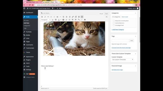This screenshot has height=91, width=163.
Task: Collapse the Categories panel
Action: 135,13
